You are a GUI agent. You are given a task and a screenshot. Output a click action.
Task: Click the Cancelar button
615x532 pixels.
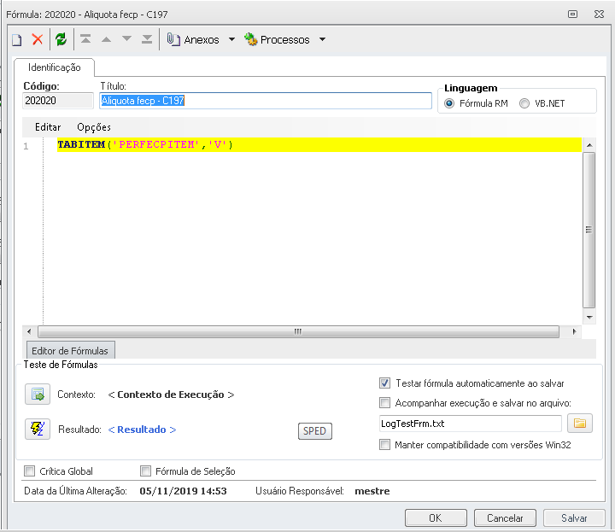tap(505, 518)
